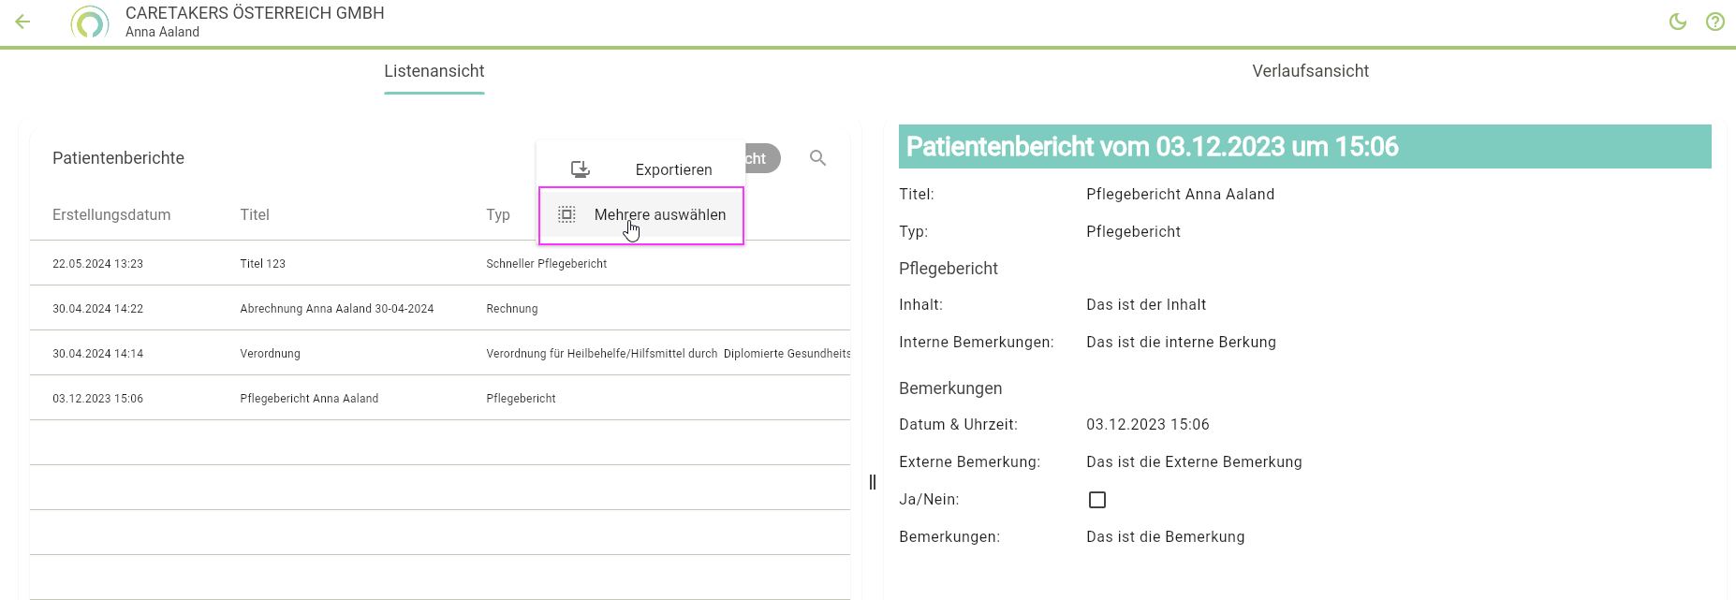Sort by Erstellungsdatum column header

pos(111,214)
